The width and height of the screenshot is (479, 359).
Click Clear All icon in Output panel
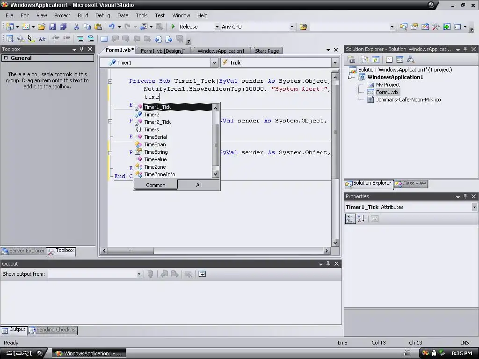pyautogui.click(x=189, y=274)
